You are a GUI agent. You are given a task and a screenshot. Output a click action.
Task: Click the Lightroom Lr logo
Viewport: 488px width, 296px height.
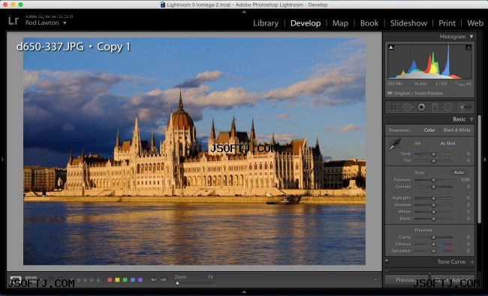click(14, 20)
